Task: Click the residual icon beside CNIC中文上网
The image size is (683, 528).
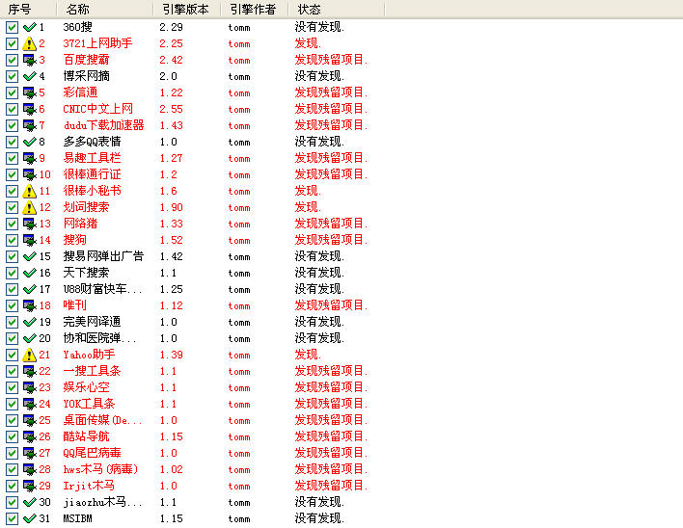Action: pos(29,109)
